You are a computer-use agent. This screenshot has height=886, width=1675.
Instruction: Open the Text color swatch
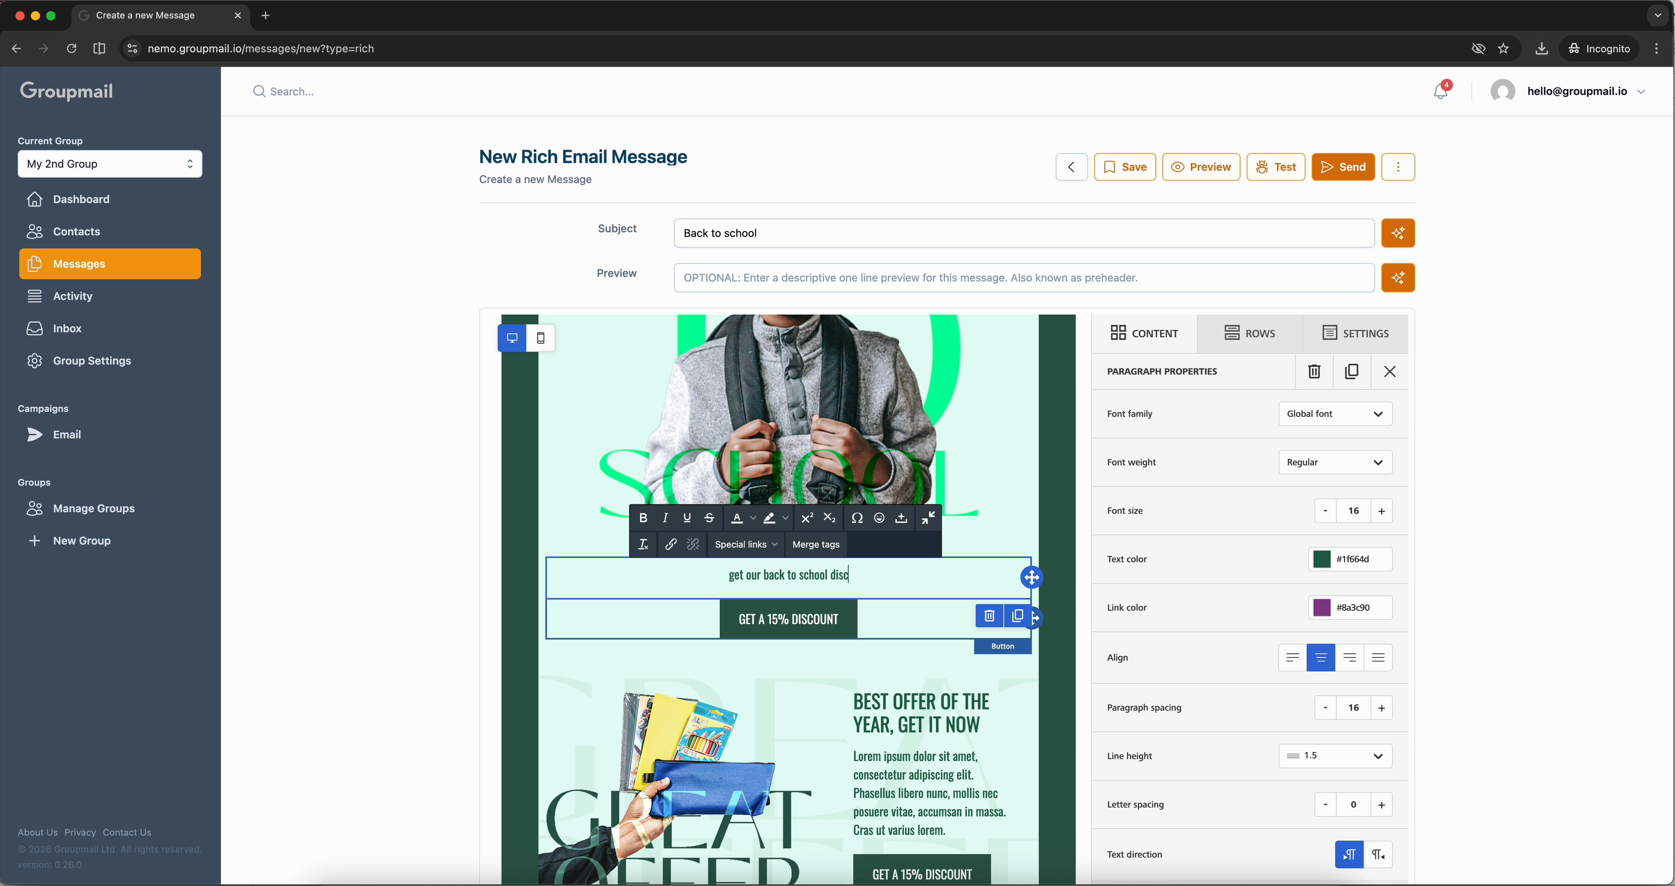tap(1321, 559)
